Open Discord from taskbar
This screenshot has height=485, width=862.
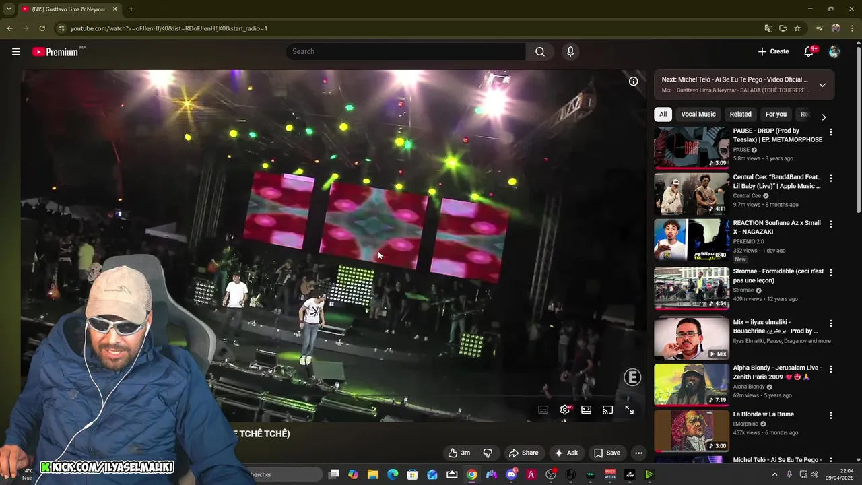click(512, 474)
